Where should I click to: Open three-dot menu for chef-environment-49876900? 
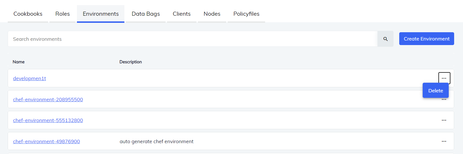click(444, 141)
